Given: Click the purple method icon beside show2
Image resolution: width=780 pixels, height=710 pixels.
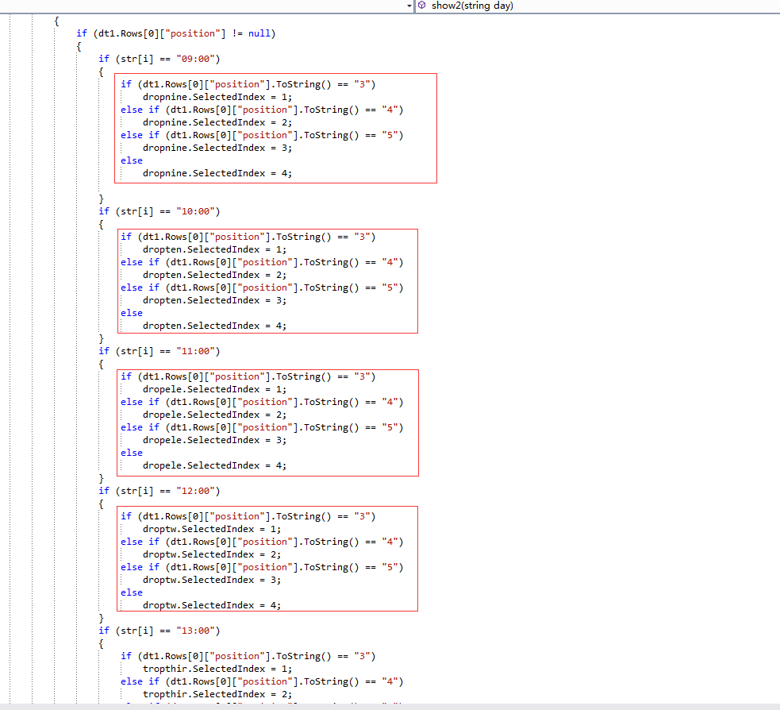Looking at the screenshot, I should (422, 6).
